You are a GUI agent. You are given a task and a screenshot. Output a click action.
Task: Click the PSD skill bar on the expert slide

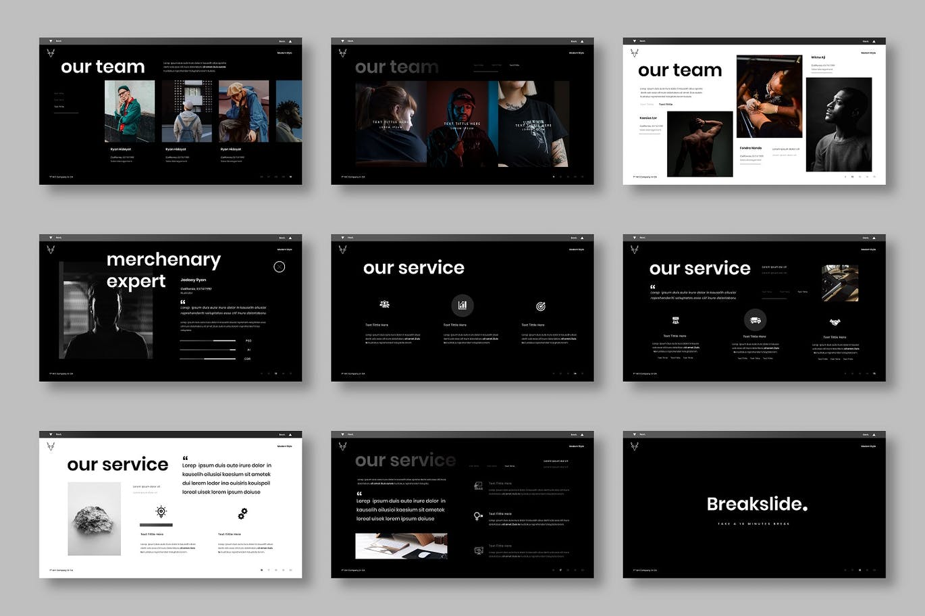click(x=208, y=341)
